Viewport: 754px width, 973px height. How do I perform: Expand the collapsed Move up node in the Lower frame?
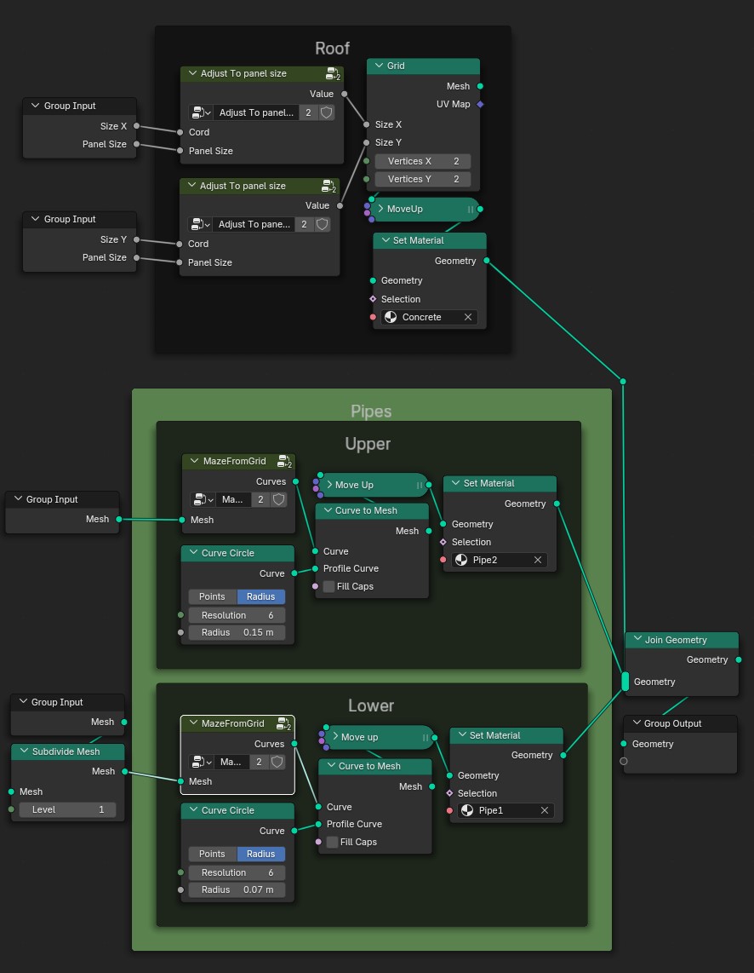click(335, 737)
